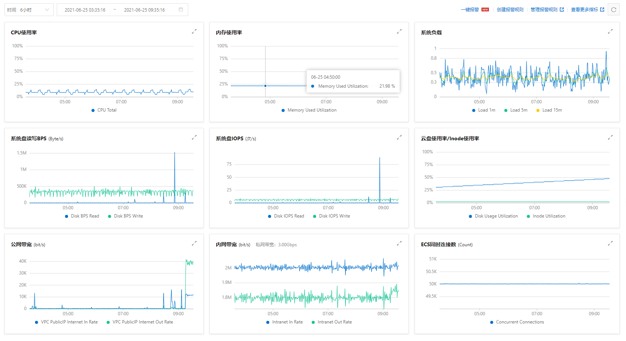This screenshot has height=341, width=626.
Task: Toggle the Disk IOPS Read legend
Action: (x=286, y=216)
